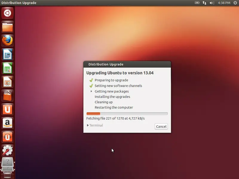Image resolution: width=239 pixels, height=179 pixels.
Task: Open Ubuntu Software Center shopping bag icon
Action: click(7, 95)
